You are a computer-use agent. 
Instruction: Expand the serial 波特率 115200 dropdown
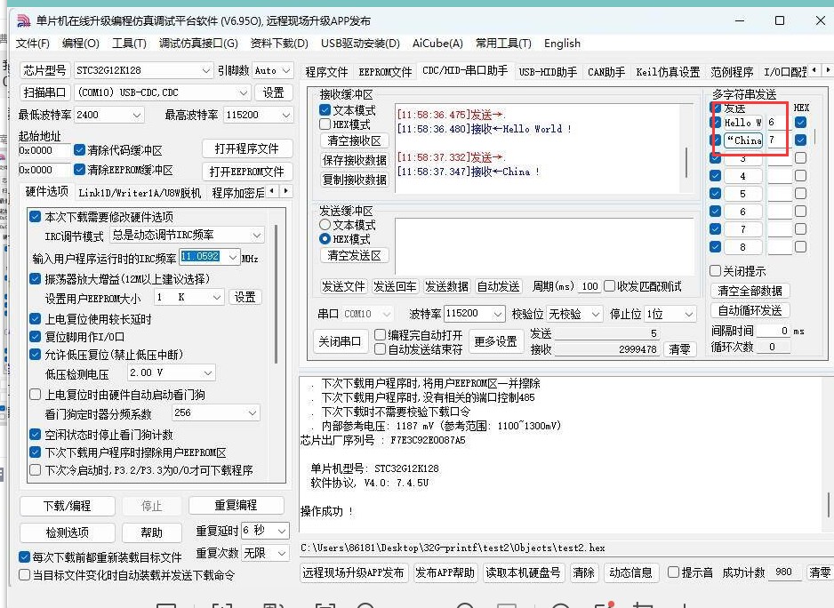point(497,314)
